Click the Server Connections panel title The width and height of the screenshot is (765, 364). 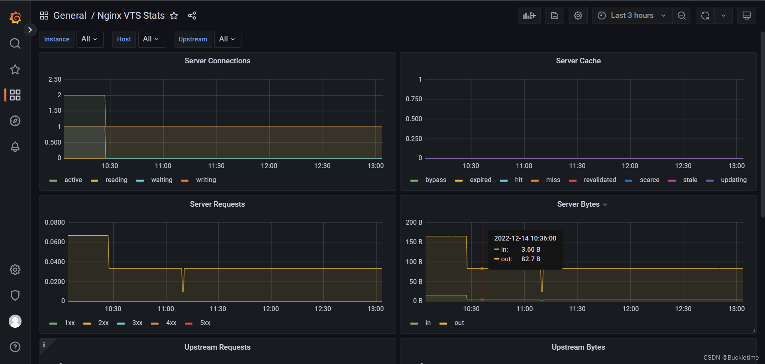(218, 61)
